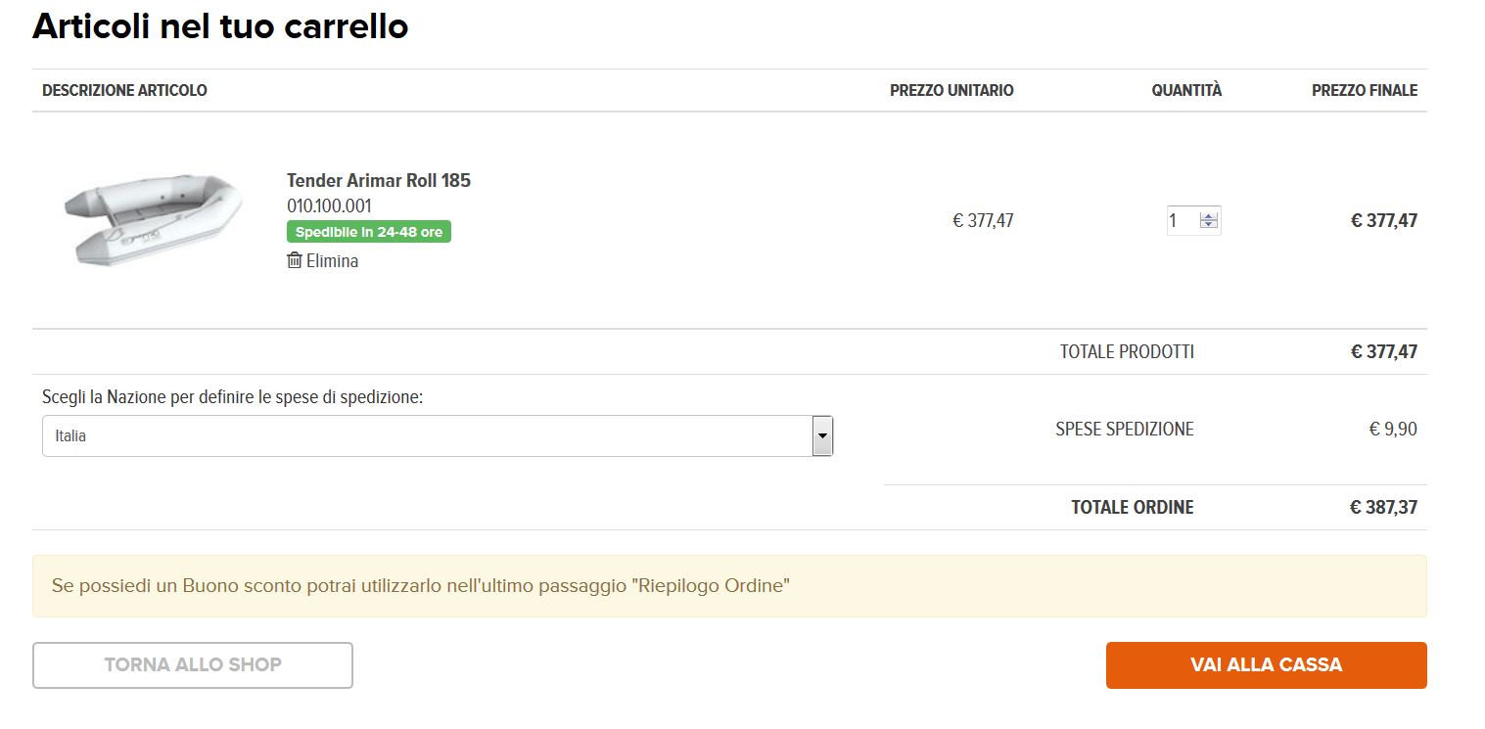The image size is (1485, 729).
Task: Click the Spese spedizione cost € 9,90
Action: (1393, 430)
